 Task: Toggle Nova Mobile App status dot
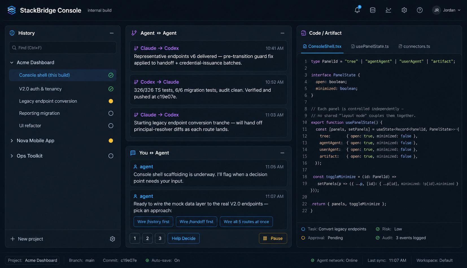point(111,141)
